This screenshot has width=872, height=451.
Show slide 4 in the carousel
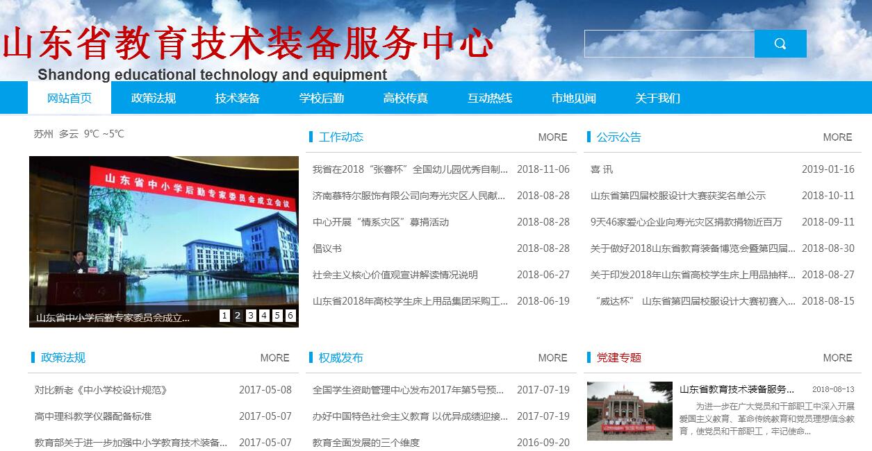point(264,316)
